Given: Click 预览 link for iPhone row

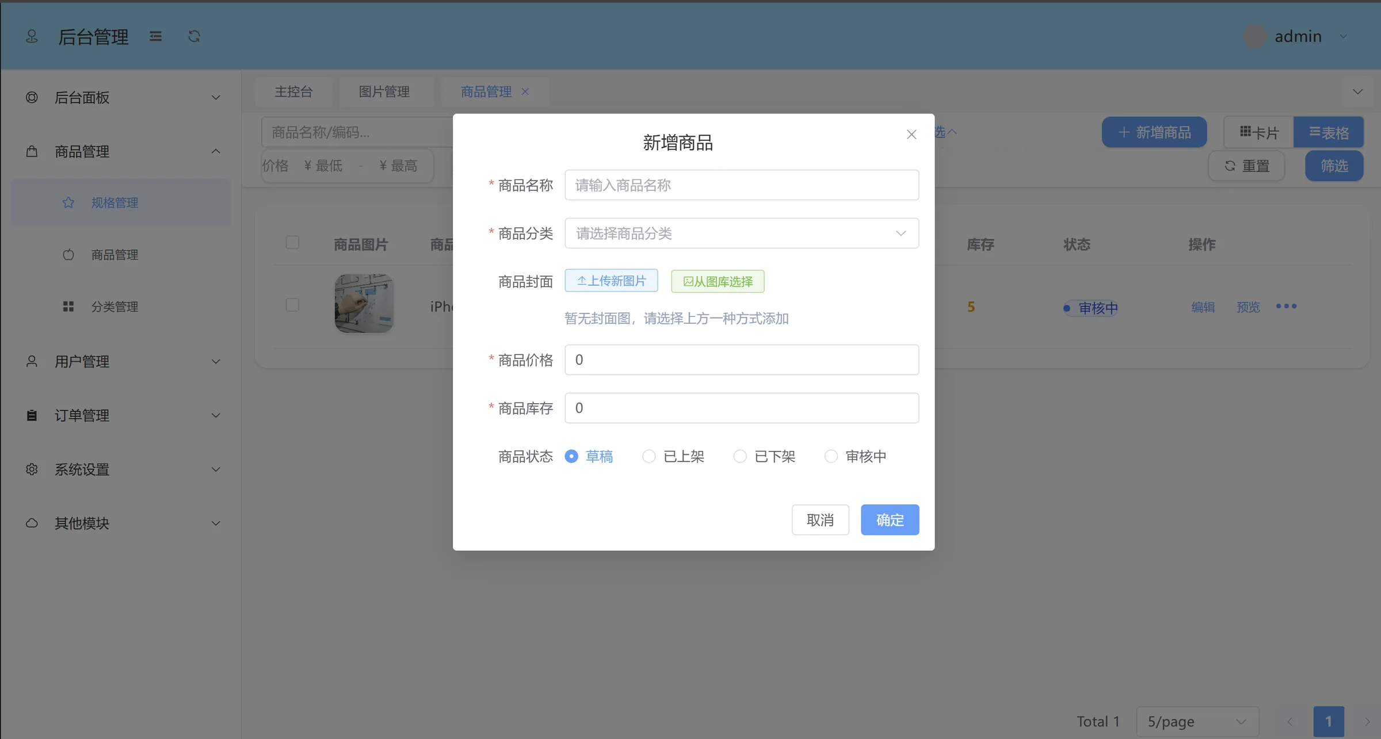Looking at the screenshot, I should click(x=1248, y=307).
